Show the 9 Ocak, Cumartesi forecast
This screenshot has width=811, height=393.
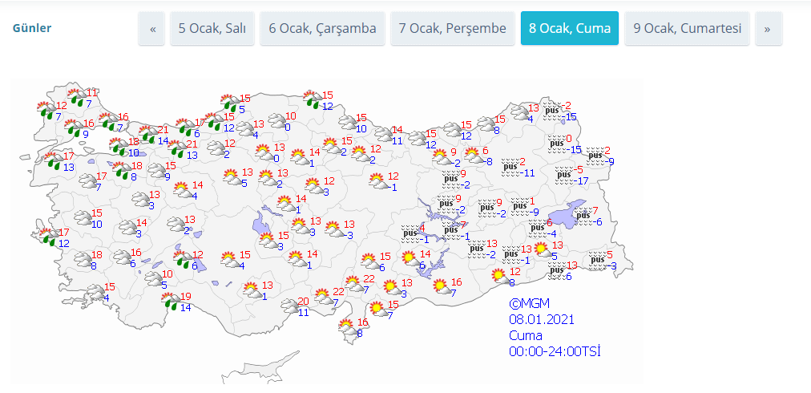coord(687,29)
